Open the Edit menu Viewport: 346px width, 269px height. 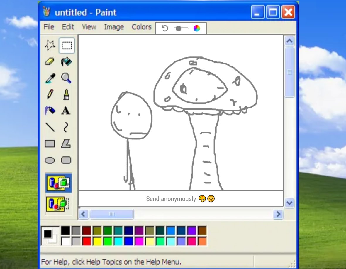[68, 27]
